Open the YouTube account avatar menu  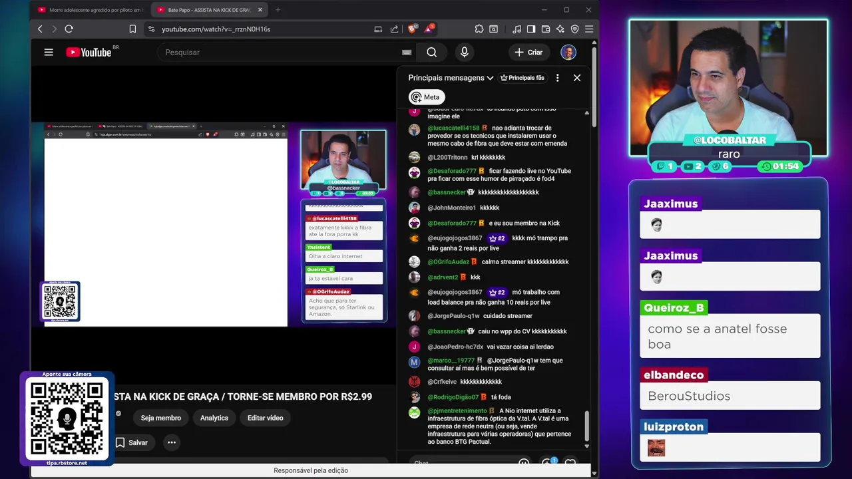[x=568, y=52]
